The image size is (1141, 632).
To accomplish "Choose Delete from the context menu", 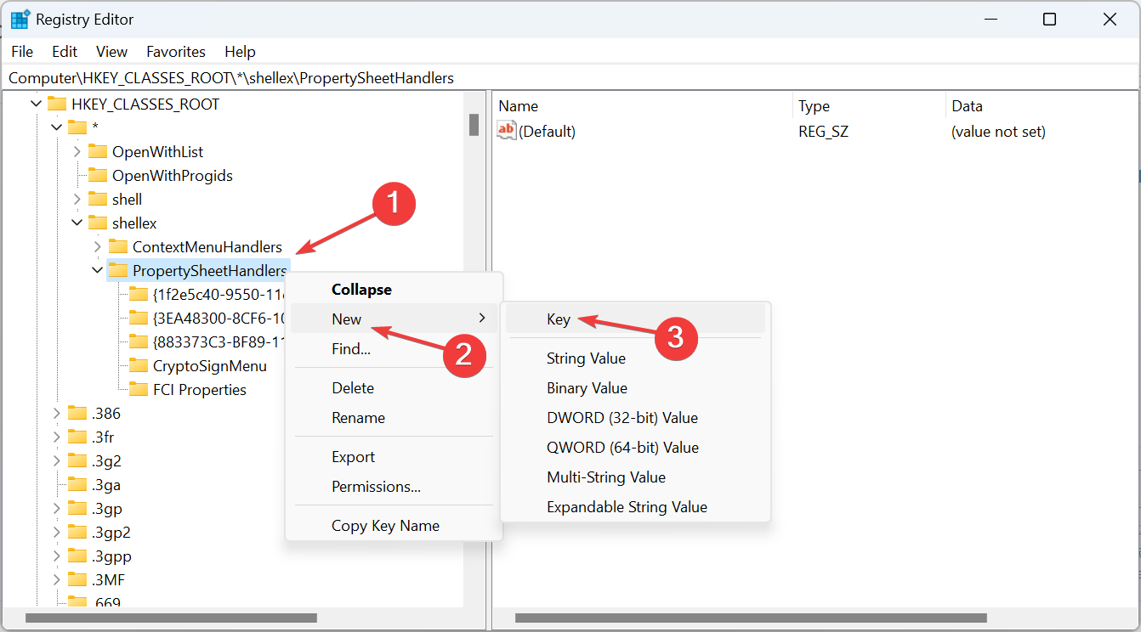I will [x=395, y=387].
